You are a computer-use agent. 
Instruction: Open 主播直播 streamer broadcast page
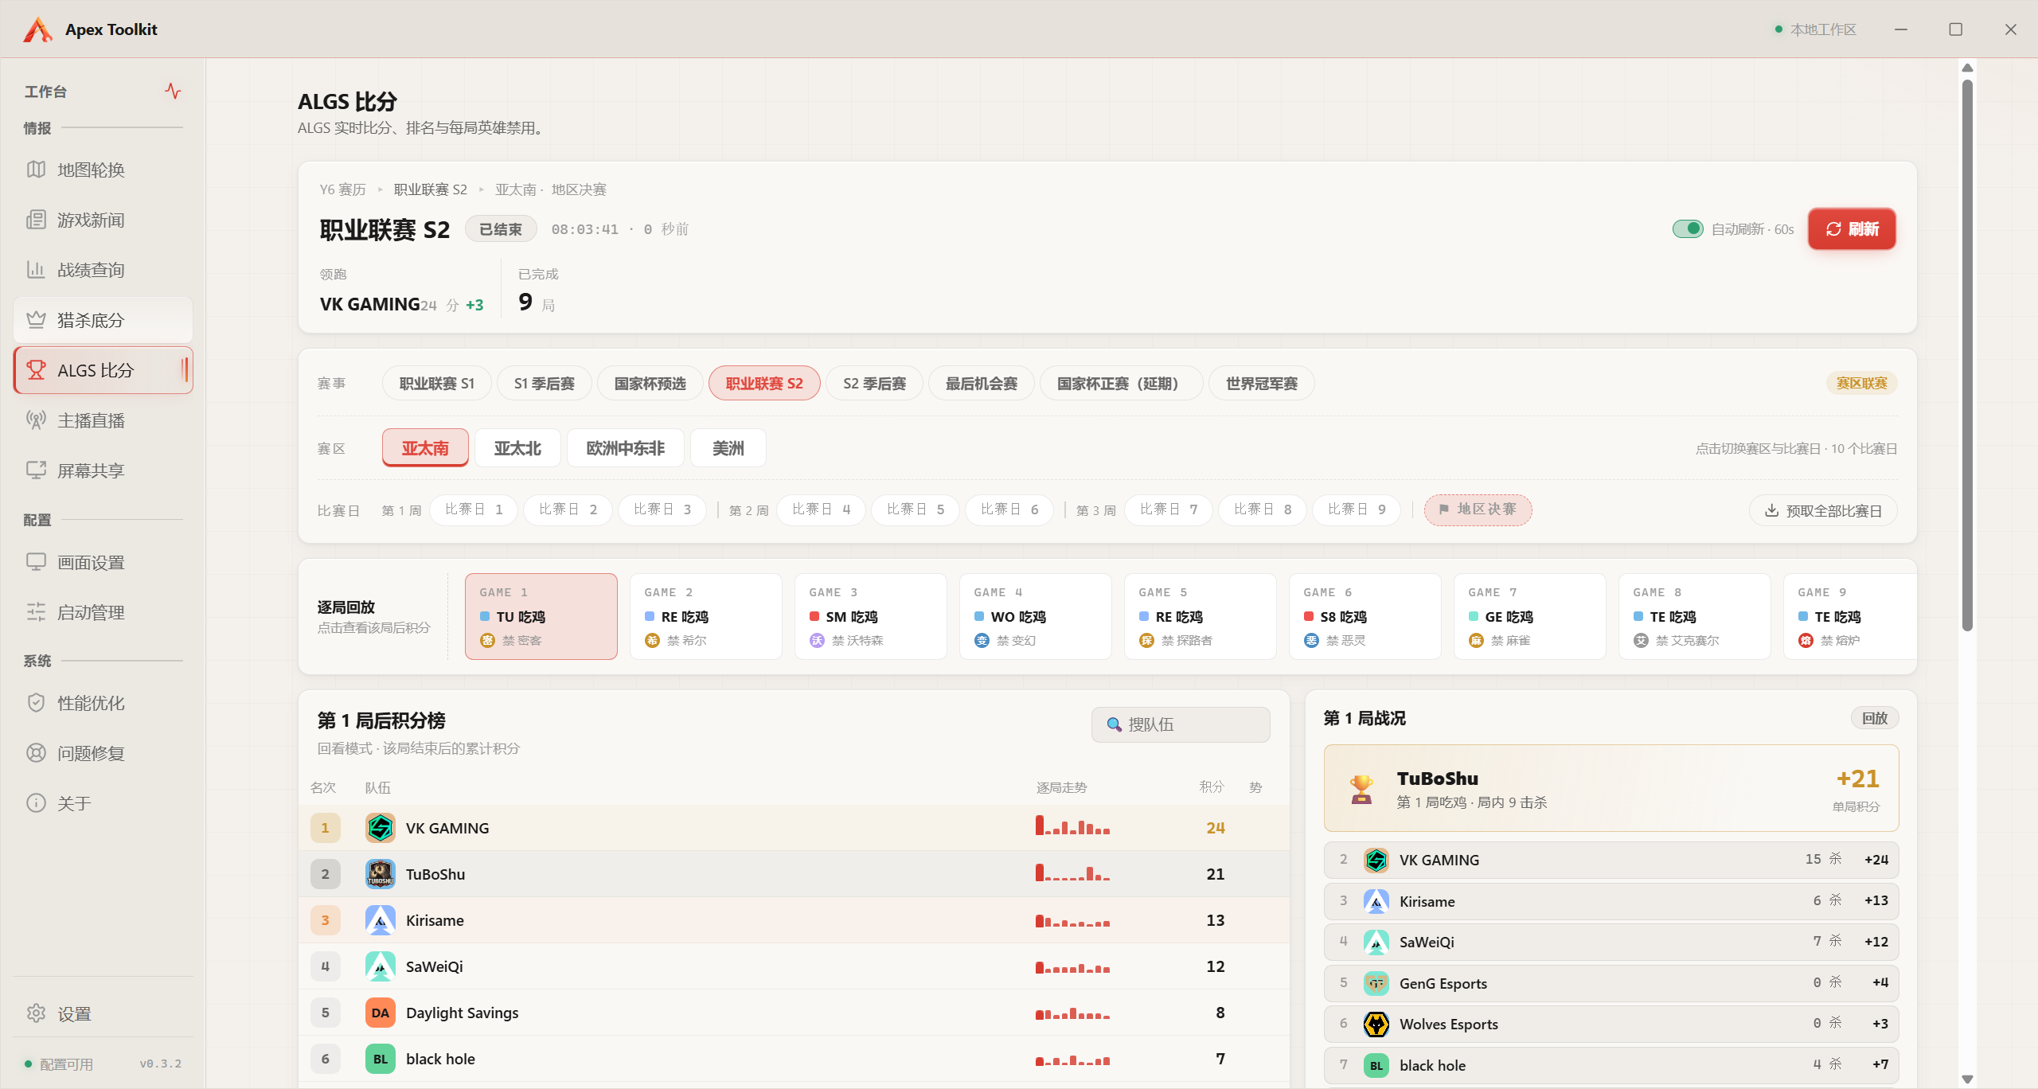tap(103, 420)
